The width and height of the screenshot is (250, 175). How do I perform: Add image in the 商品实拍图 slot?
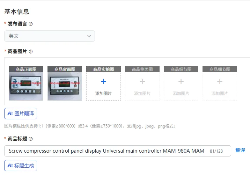tap(103, 83)
